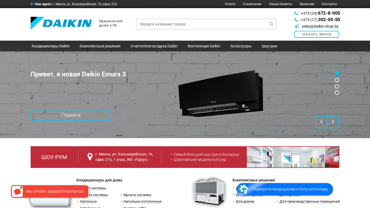Open О компании in the top menu

(x=252, y=4)
